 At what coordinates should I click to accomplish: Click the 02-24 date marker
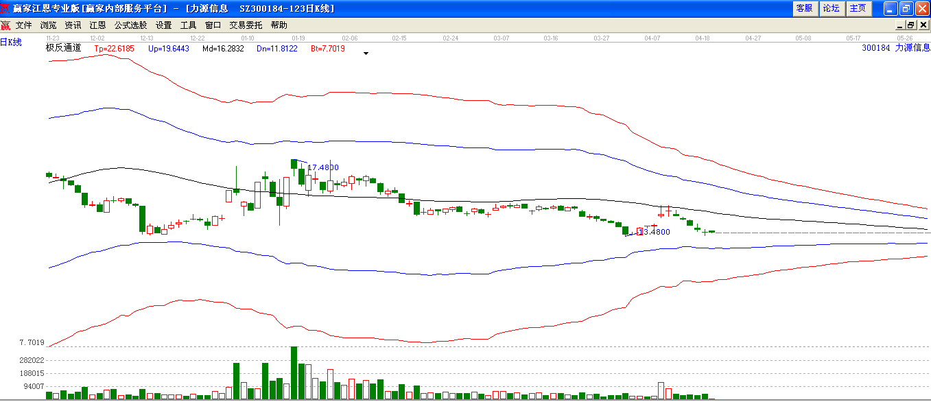[x=451, y=38]
